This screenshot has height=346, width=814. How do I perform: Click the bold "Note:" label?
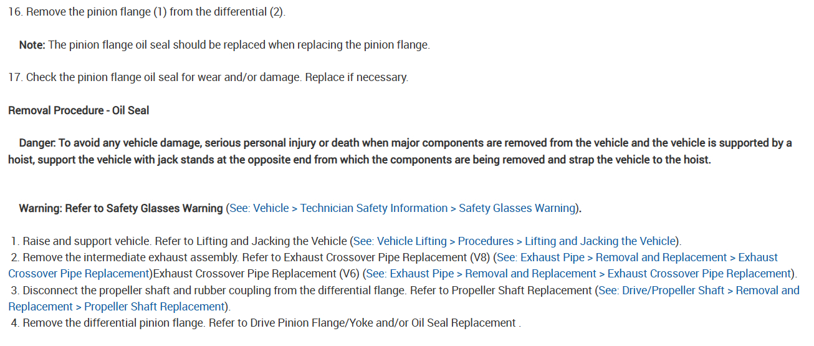(x=32, y=45)
